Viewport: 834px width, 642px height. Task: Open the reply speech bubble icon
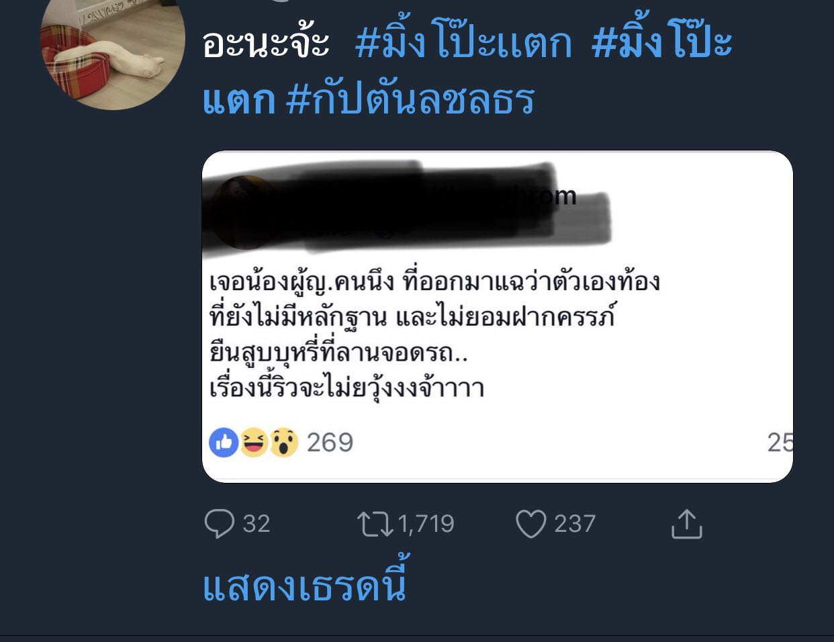219,524
